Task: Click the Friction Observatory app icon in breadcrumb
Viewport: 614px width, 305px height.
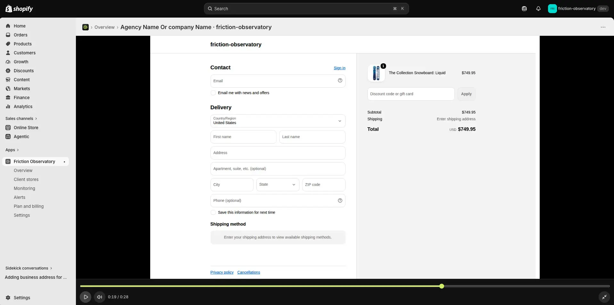Action: click(x=86, y=27)
